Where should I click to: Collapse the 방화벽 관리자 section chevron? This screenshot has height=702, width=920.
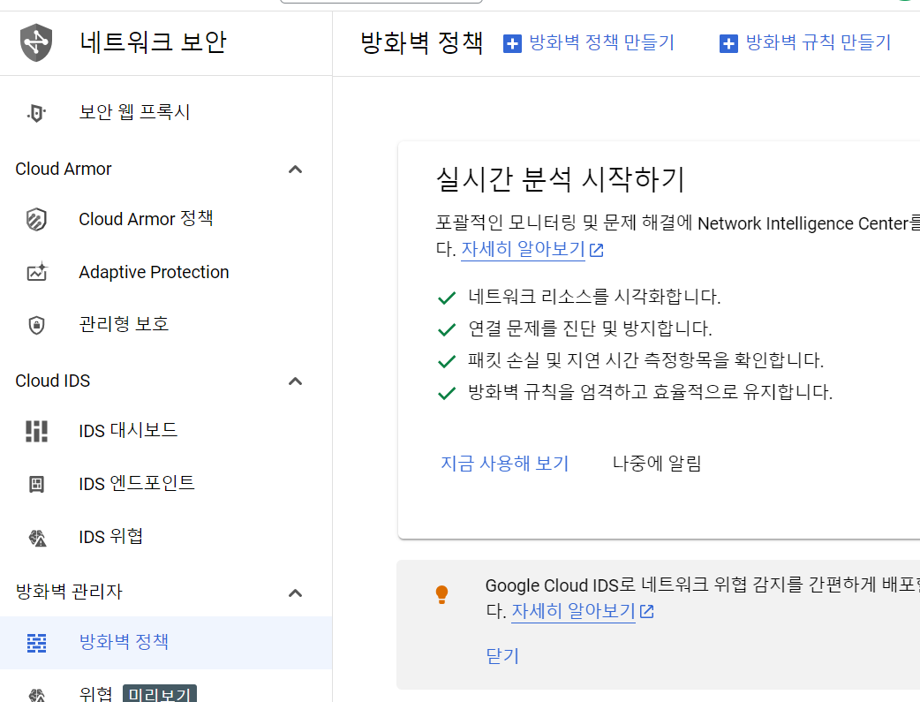[x=296, y=593]
